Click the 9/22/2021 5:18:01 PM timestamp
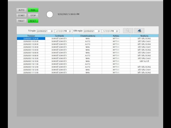Image resolution: width=171 pixels, height=128 pixels. tap(68, 14)
